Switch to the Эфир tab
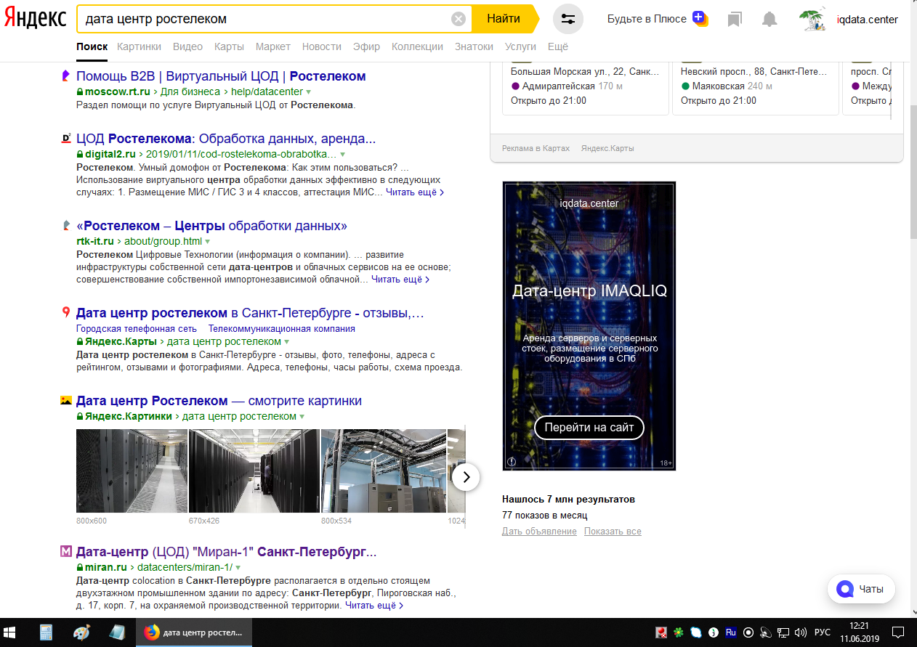The height and width of the screenshot is (647, 917). 366,46
